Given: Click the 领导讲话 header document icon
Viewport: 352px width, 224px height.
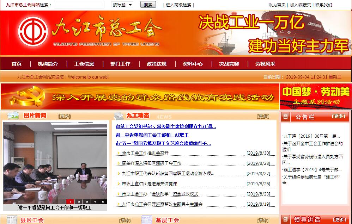Looking at the screenshot, I should click(286, 220).
